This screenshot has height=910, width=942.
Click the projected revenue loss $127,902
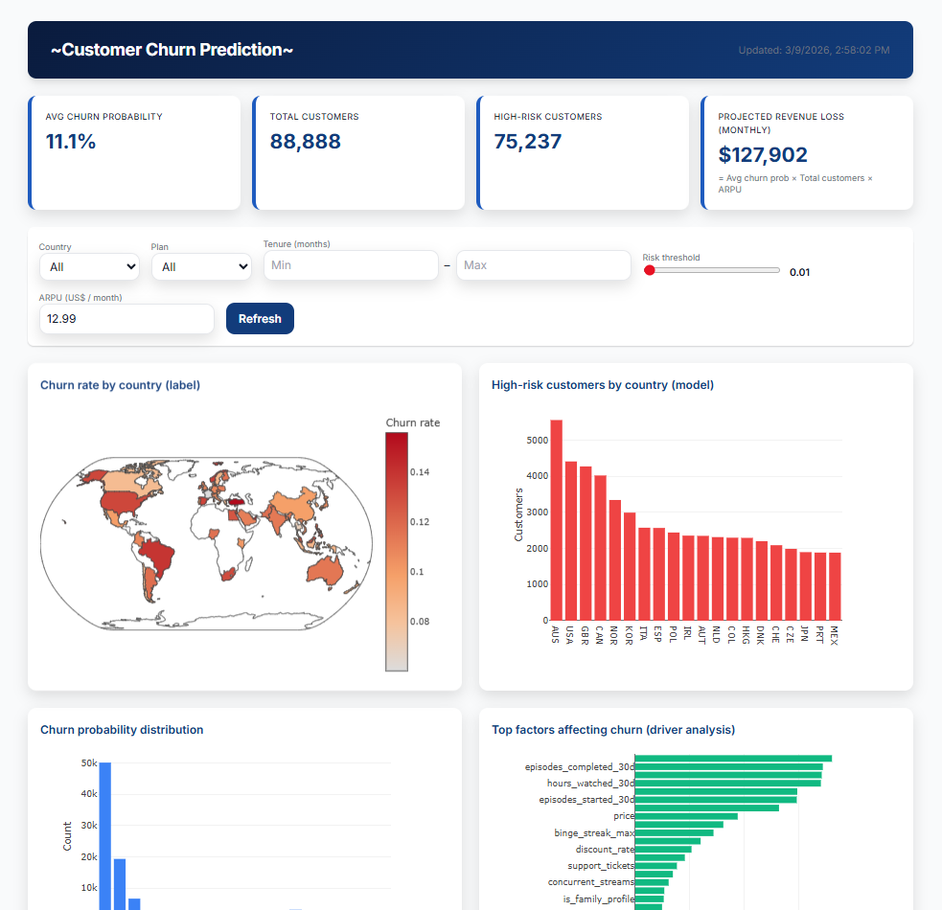click(x=763, y=154)
